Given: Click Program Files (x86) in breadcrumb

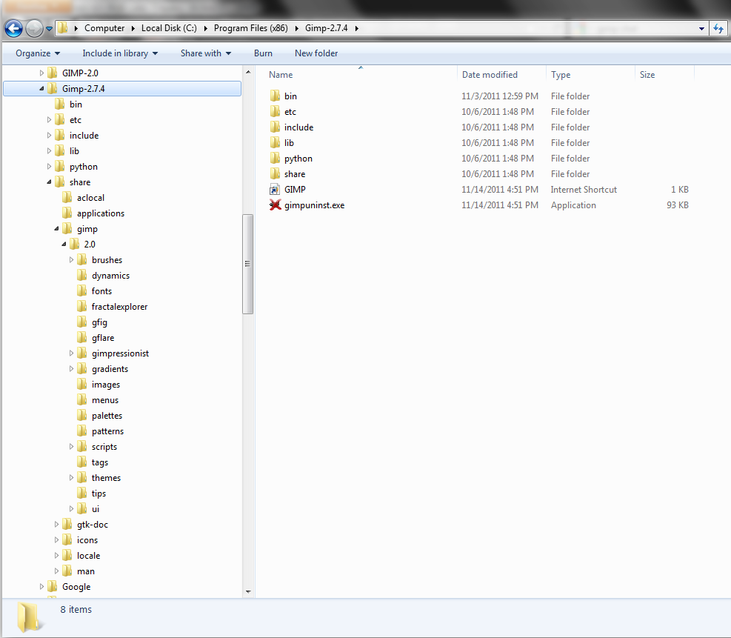Looking at the screenshot, I should click(x=251, y=28).
